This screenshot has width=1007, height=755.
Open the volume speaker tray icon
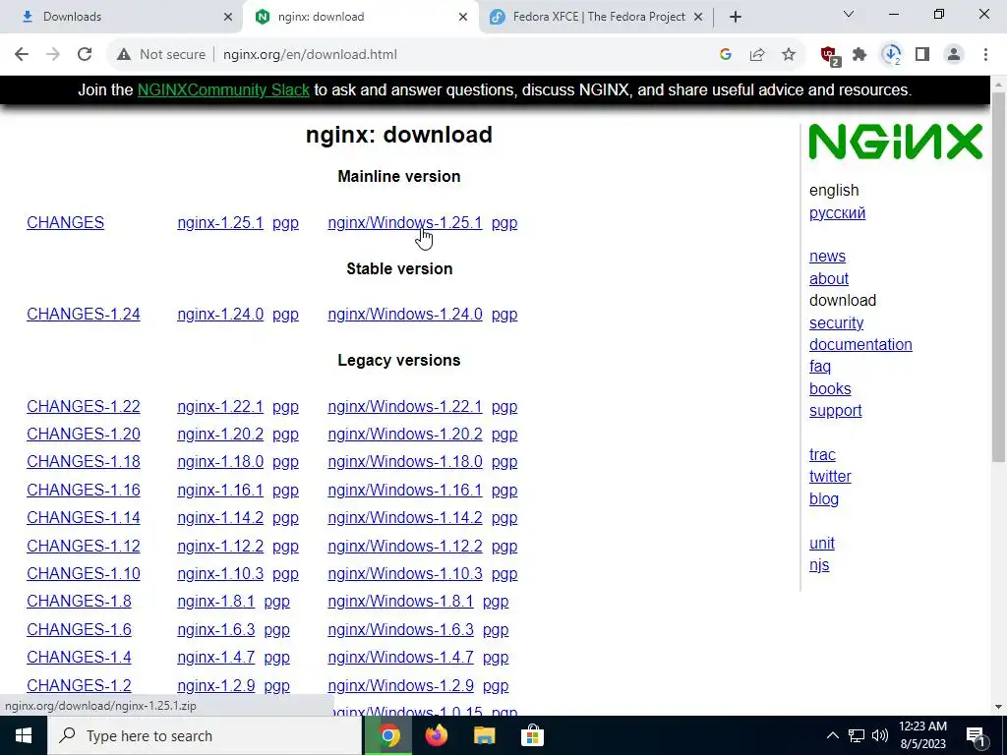pyautogui.click(x=880, y=735)
